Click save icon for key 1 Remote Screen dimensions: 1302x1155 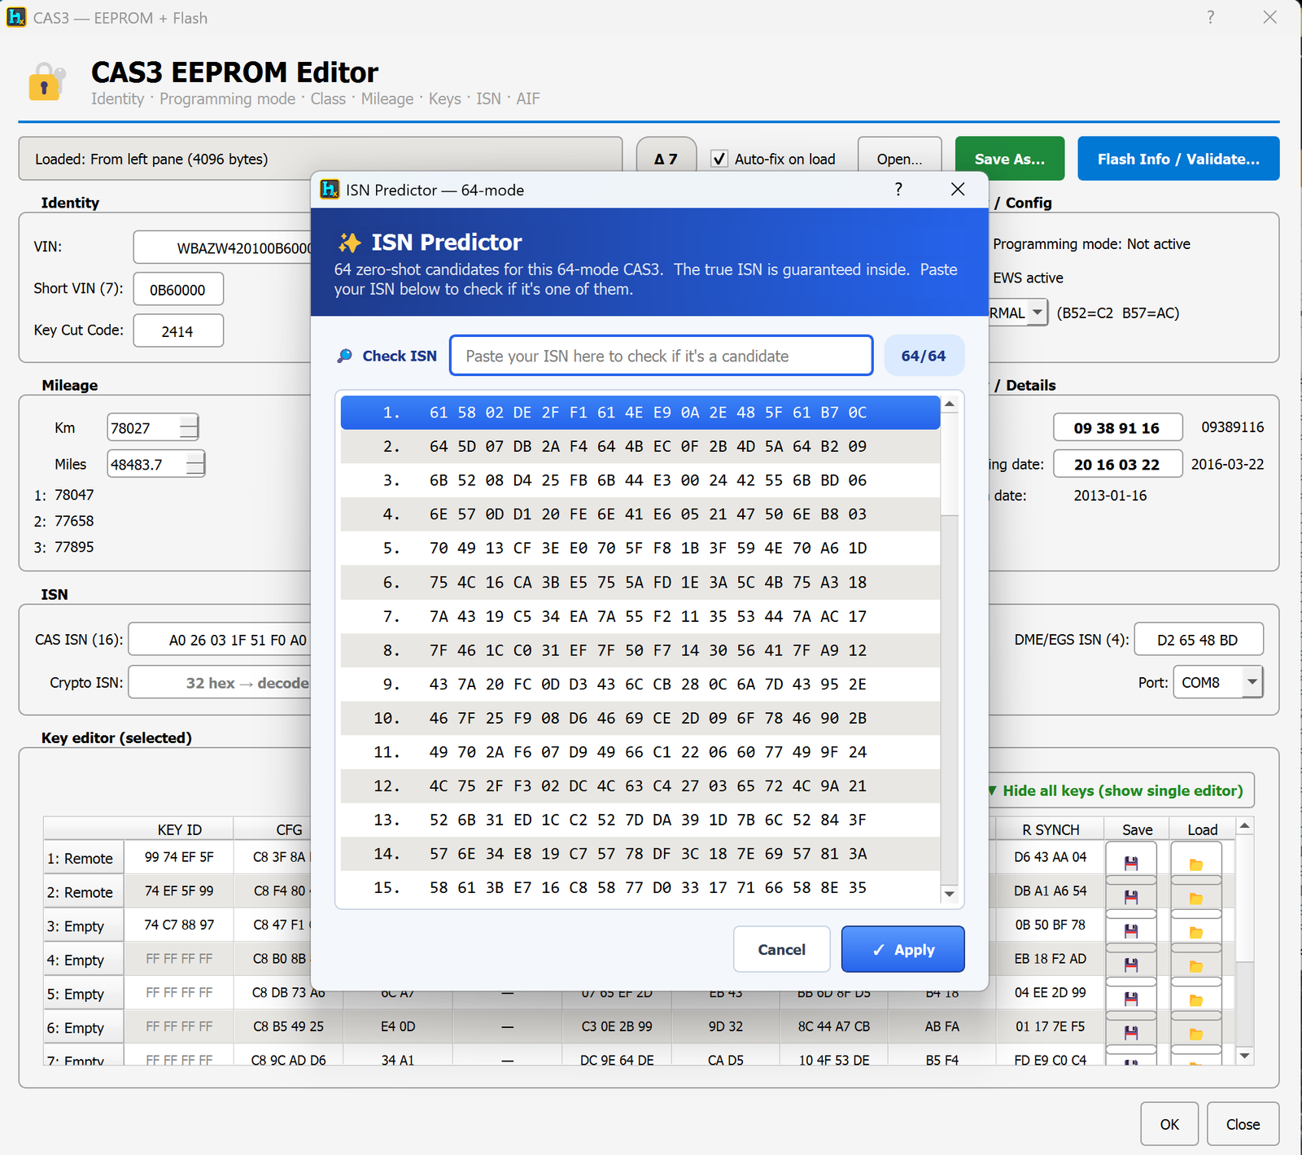pos(1131,863)
